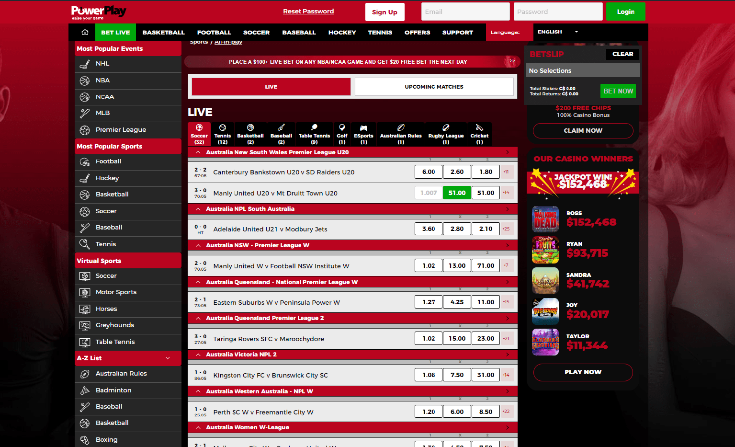This screenshot has width=735, height=447.
Task: Open Walking Dead game thumbnail
Action: (x=545, y=219)
